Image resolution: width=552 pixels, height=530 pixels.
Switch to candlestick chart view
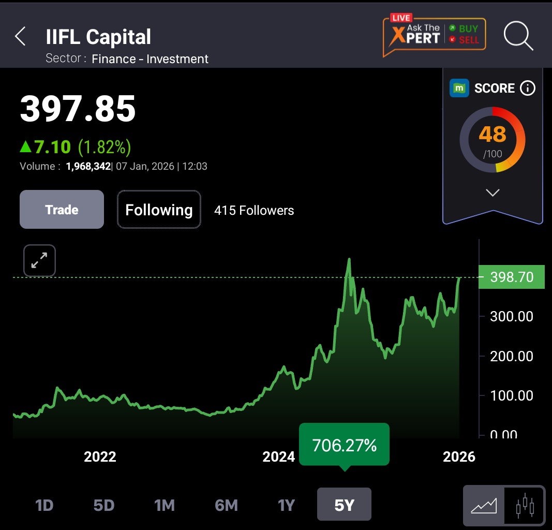point(525,506)
